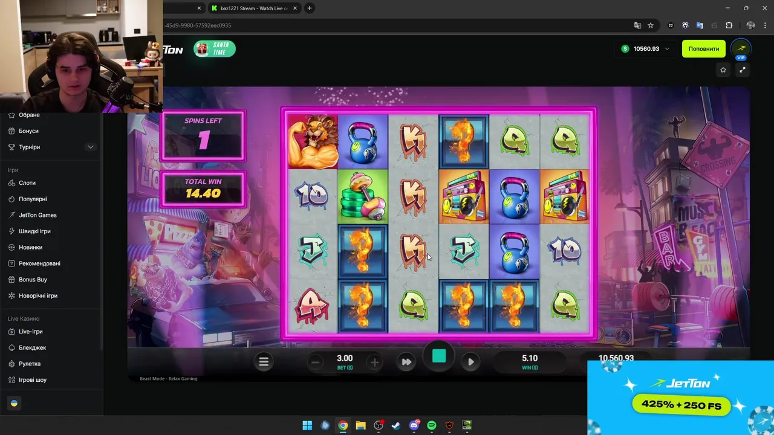Expand the Турніри section chevron
Screen dimensions: 774x435
tap(91, 147)
